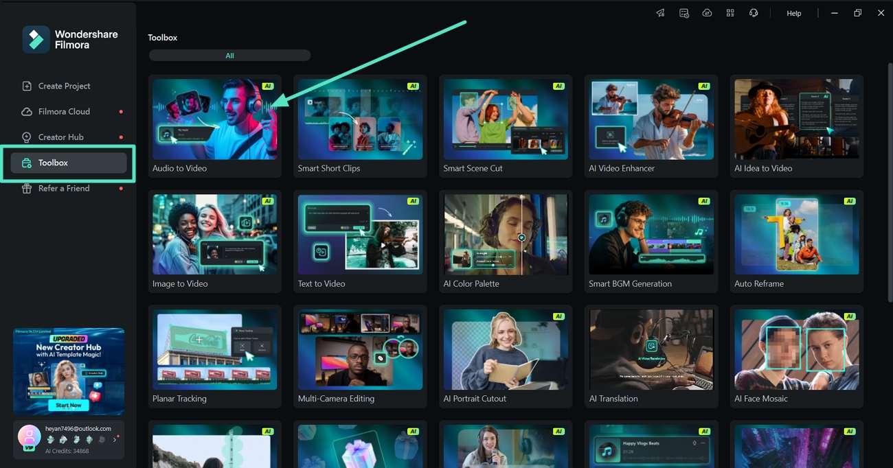Screen dimensions: 893x468
Task: Click the 'Smart BGM Generation' label text
Action: (x=630, y=283)
